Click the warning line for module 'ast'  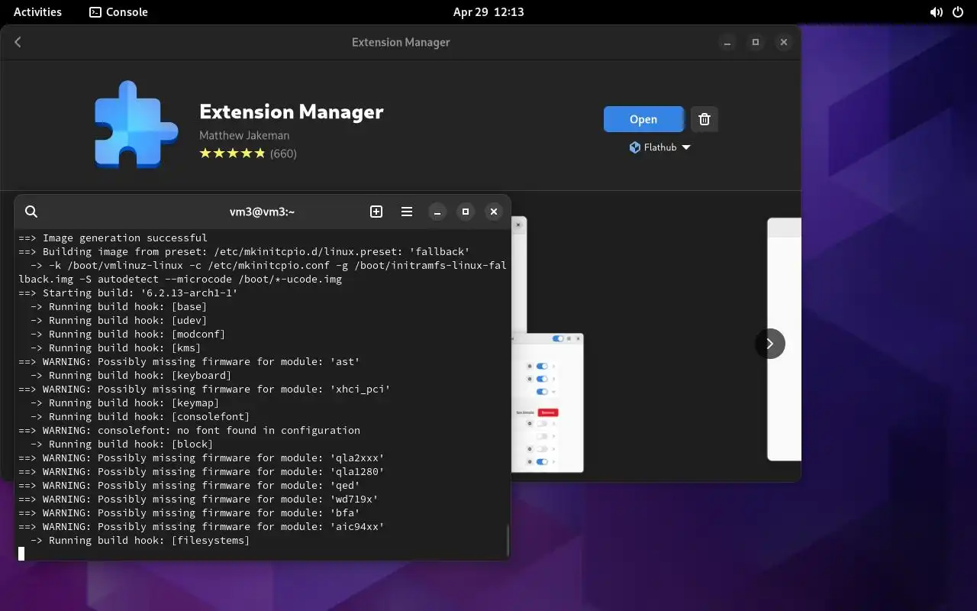pyautogui.click(x=189, y=361)
